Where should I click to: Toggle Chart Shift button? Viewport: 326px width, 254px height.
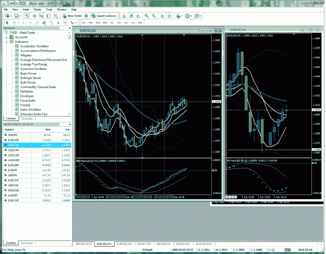pyautogui.click(x=170, y=16)
